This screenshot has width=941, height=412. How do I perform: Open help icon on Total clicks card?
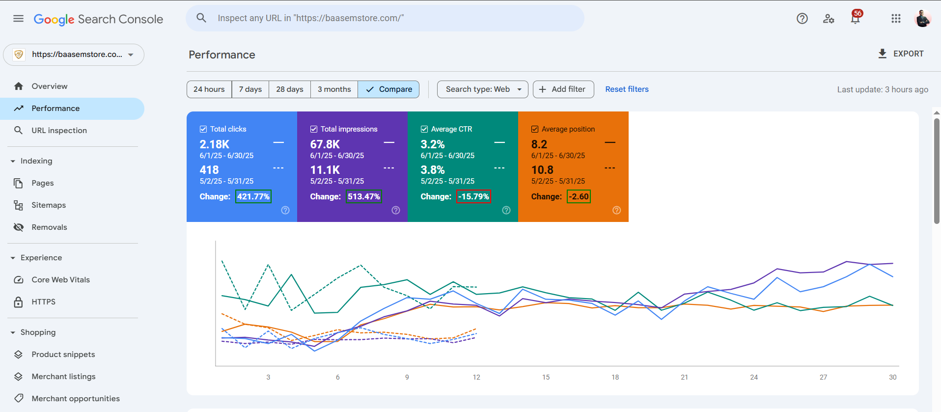point(285,210)
